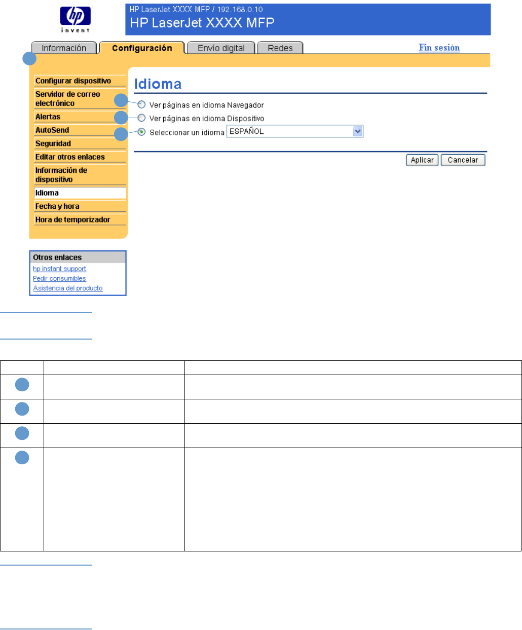Image resolution: width=522 pixels, height=630 pixels.
Task: Click the HP invent logo
Action: coord(76,19)
